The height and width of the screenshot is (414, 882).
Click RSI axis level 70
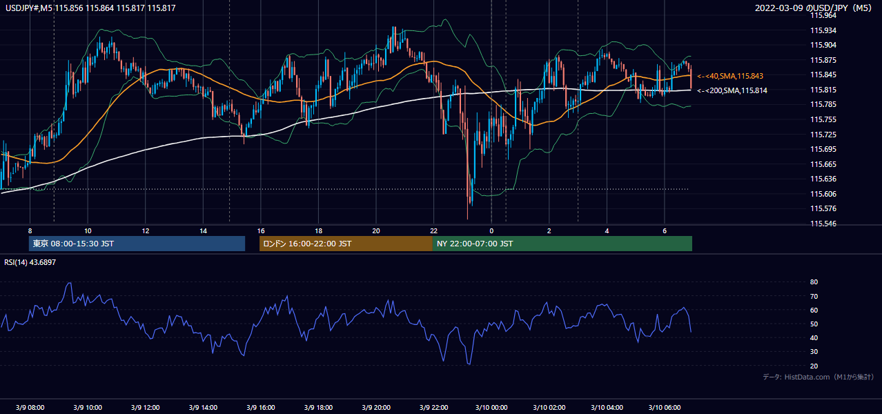[x=814, y=296]
